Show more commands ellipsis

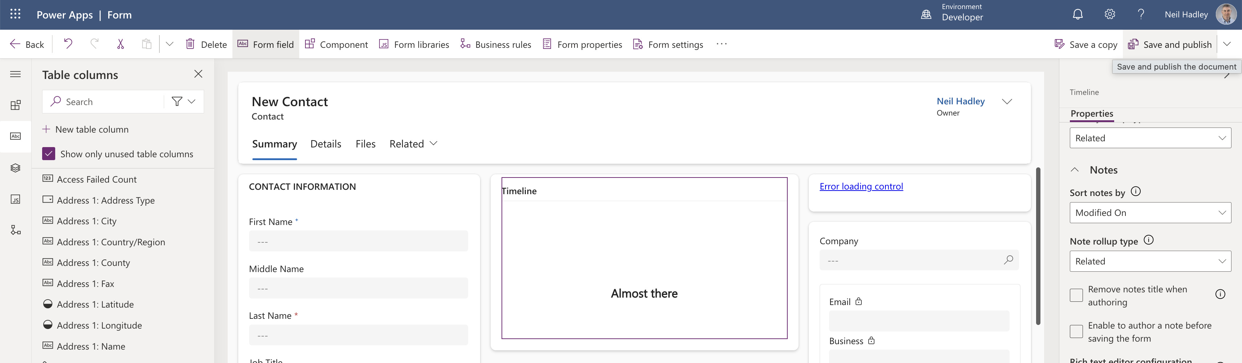[x=721, y=44]
